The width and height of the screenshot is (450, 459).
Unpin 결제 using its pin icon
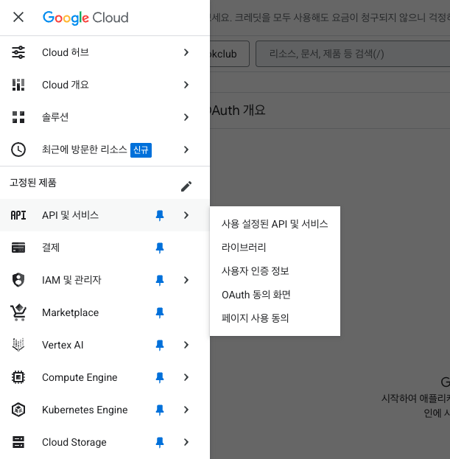(160, 248)
